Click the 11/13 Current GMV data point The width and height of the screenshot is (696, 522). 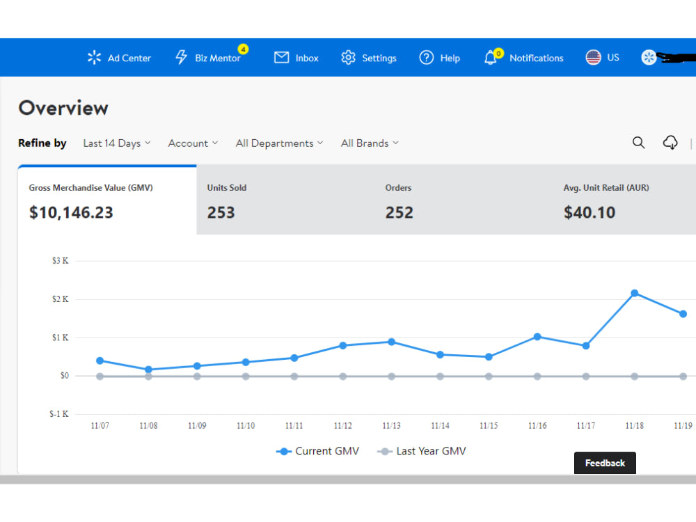(391, 342)
